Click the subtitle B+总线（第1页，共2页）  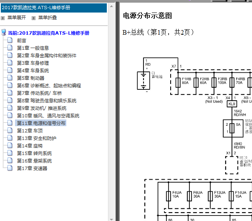[158, 32]
